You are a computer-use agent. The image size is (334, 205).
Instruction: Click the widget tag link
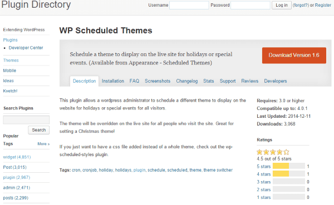17,157
